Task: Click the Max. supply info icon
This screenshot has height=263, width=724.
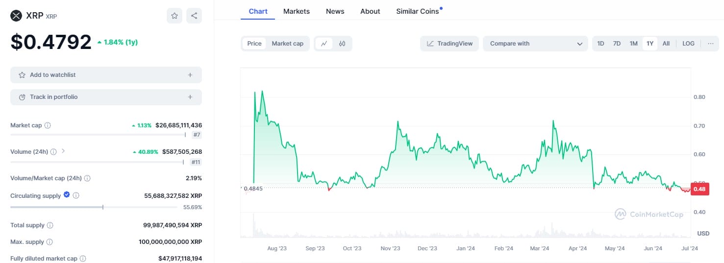Action: coord(50,242)
